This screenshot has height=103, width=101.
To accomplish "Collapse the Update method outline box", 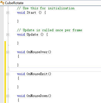I will coord(8,35).
